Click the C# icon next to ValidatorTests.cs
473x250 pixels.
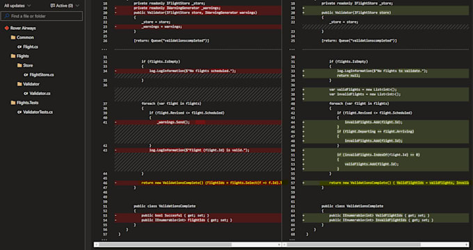19,112
